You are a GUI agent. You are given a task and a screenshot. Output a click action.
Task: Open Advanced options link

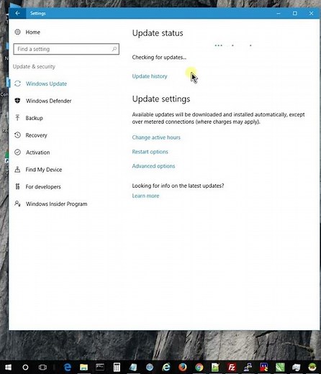pos(153,166)
